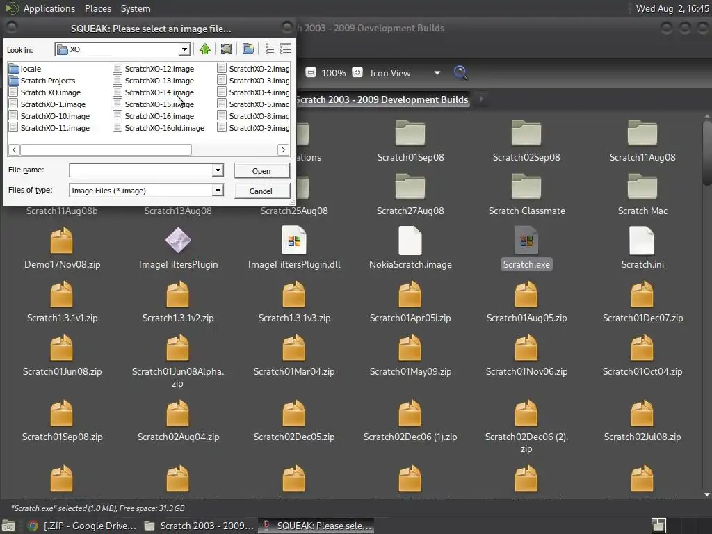Select ScratchXO-11.image file

pyautogui.click(x=49, y=128)
